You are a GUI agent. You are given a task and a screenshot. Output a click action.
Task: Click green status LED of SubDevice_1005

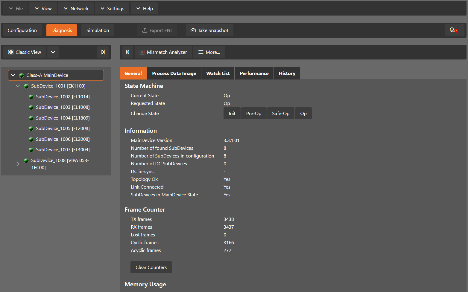(31, 129)
